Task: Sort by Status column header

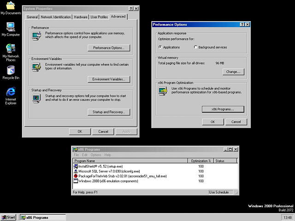Action: pyautogui.click(x=225, y=161)
